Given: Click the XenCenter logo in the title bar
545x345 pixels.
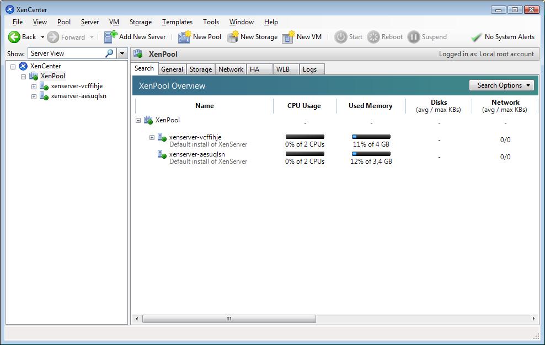Looking at the screenshot, I should pyautogui.click(x=10, y=9).
